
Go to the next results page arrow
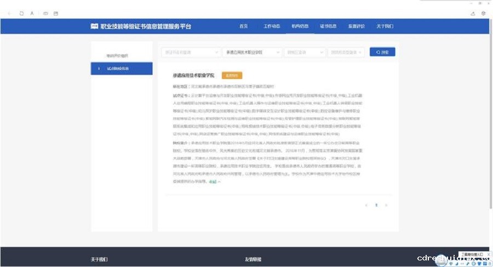[386, 205]
